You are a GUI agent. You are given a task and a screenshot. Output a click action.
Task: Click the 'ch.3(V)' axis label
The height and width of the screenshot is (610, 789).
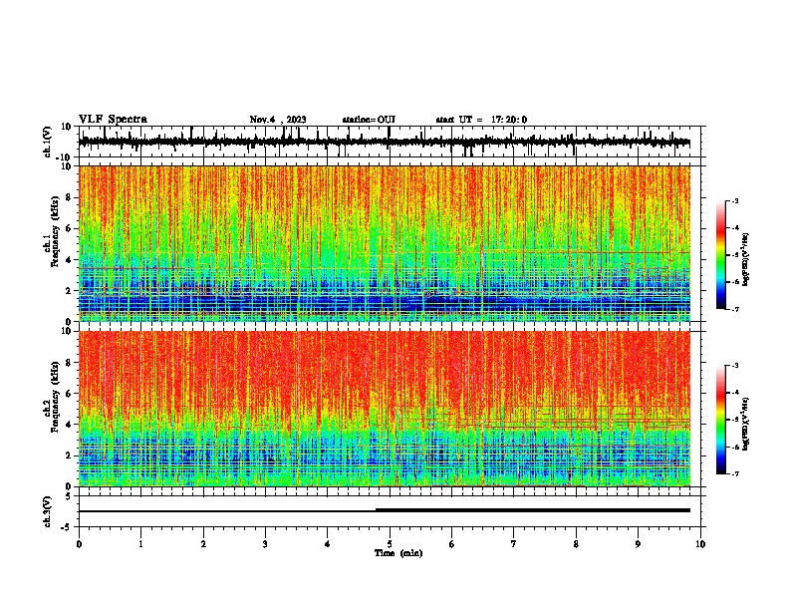click(x=48, y=511)
